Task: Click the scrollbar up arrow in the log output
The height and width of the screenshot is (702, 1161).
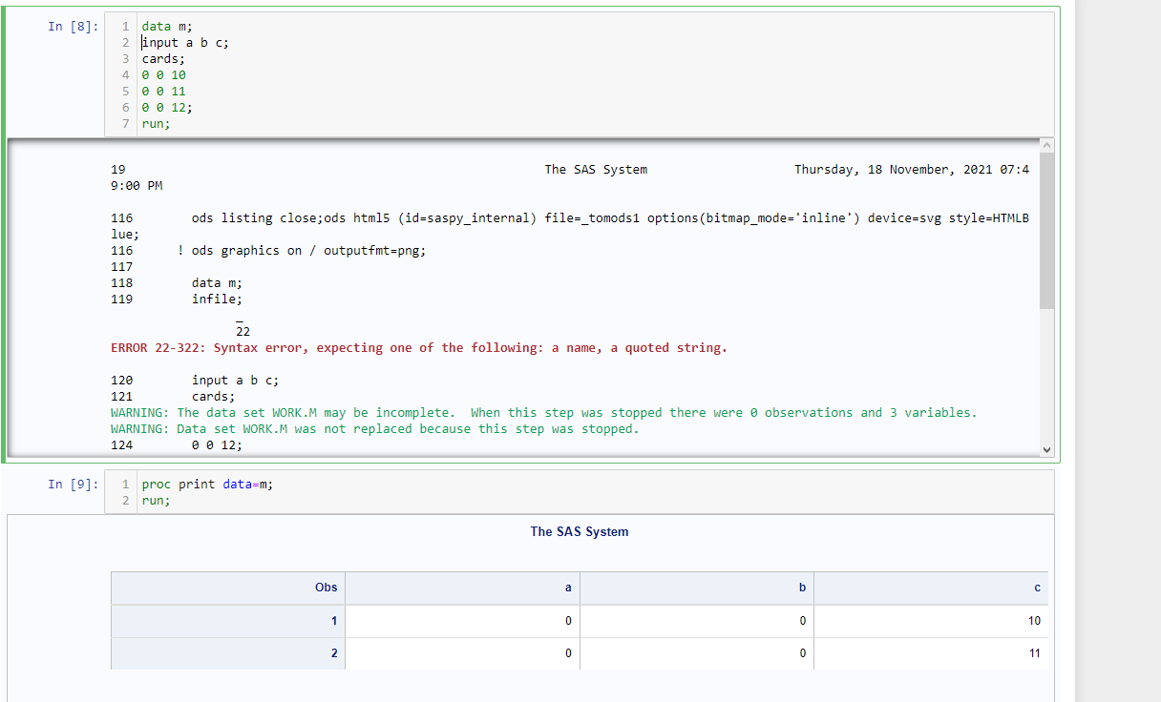Action: (x=1047, y=144)
